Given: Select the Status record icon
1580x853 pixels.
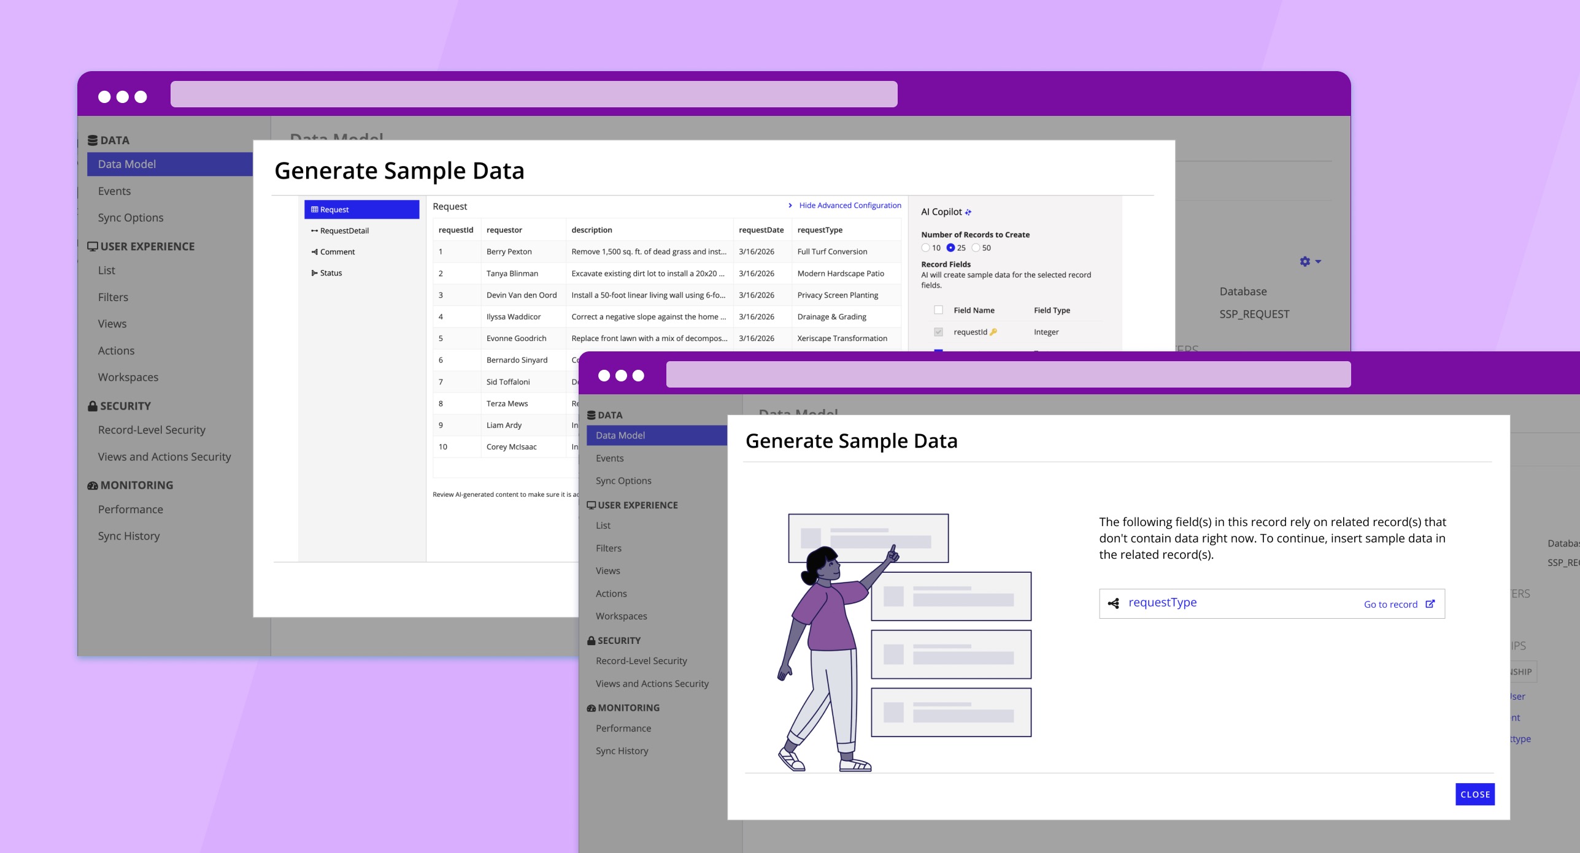Looking at the screenshot, I should pos(314,273).
